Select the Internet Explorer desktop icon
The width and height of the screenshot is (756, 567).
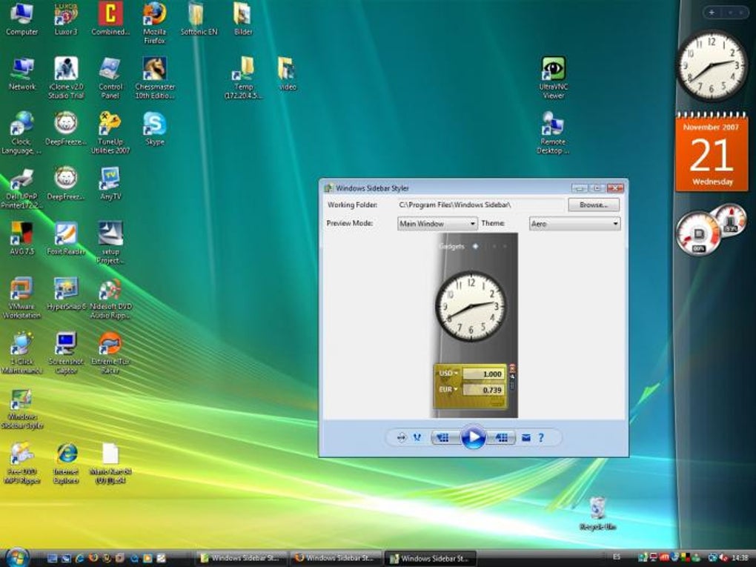click(66, 463)
